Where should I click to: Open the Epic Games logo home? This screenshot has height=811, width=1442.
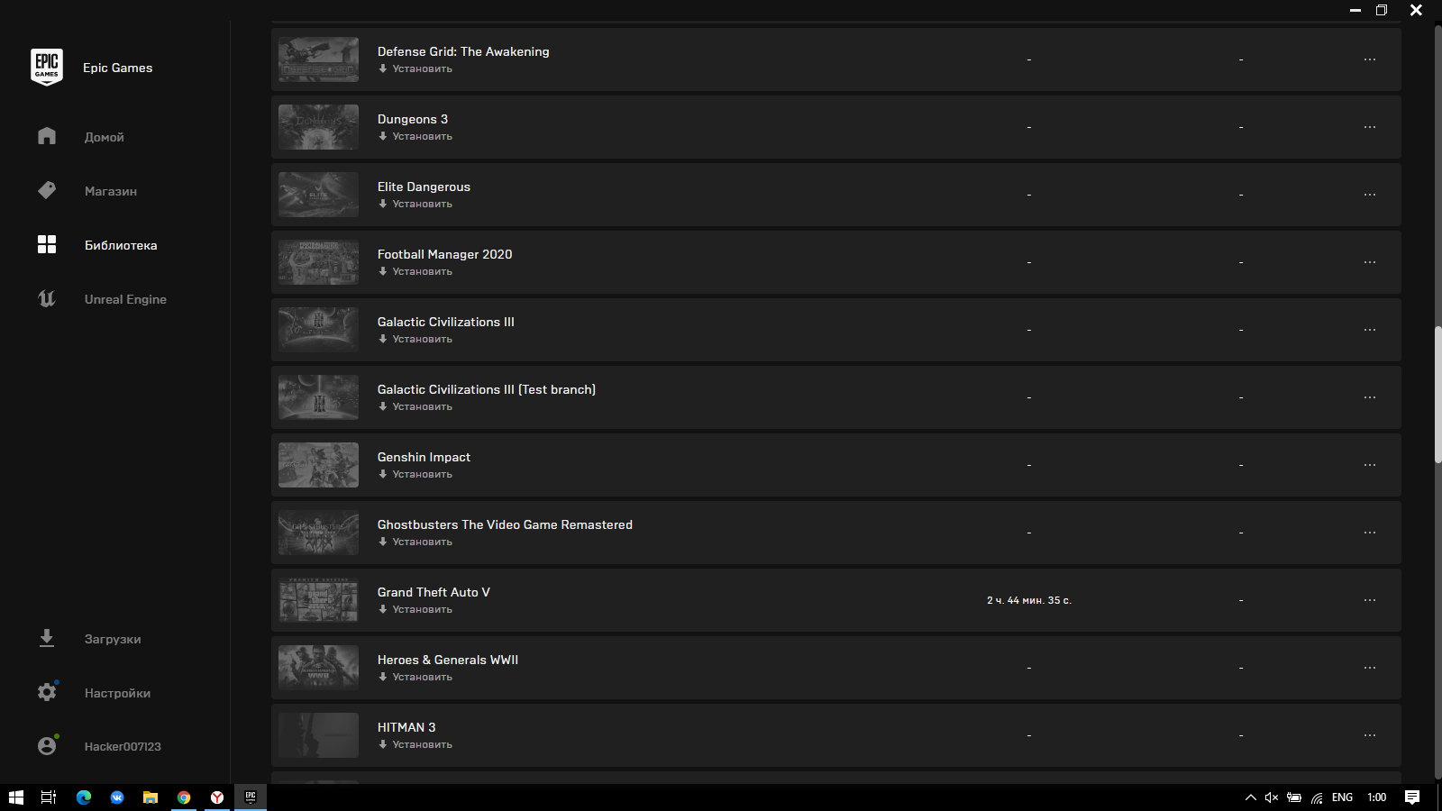[47, 68]
